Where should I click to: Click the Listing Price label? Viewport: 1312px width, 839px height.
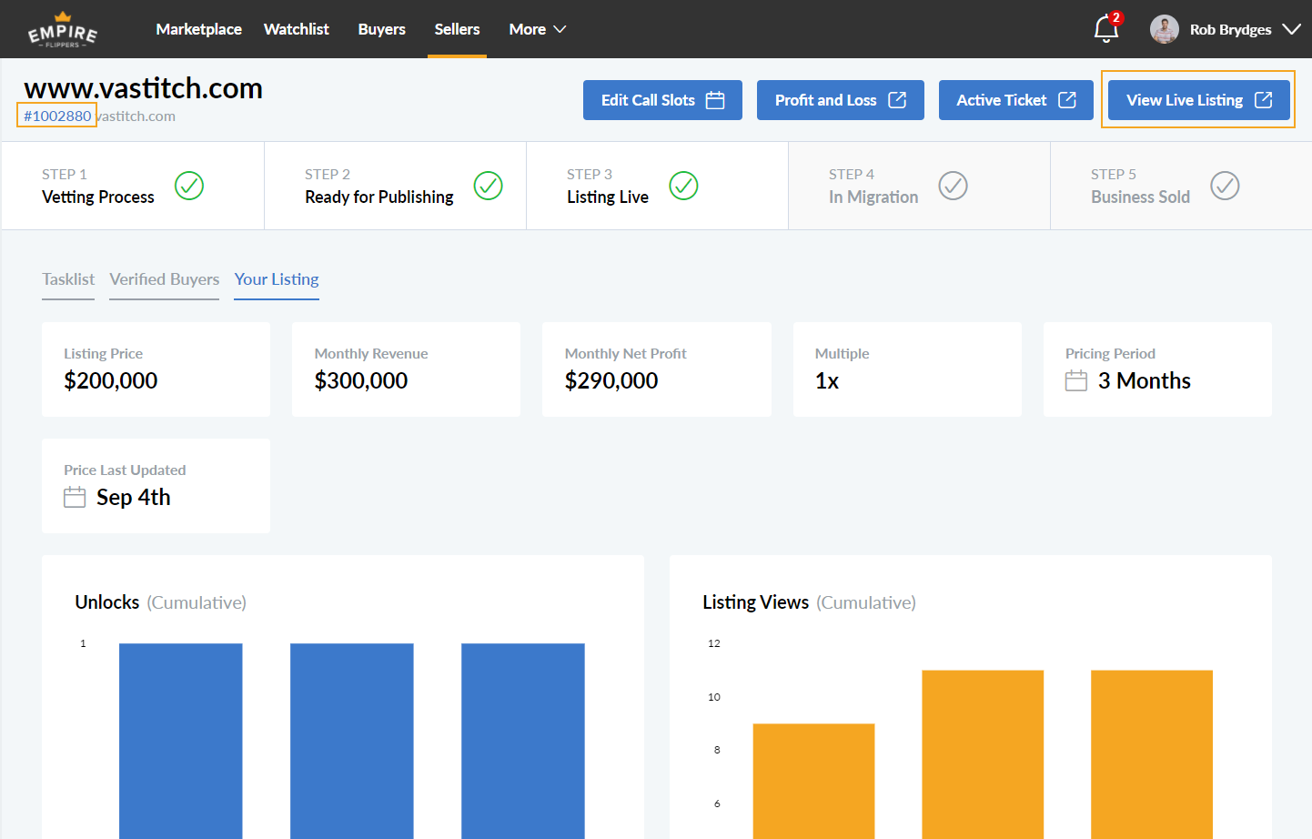pos(104,354)
